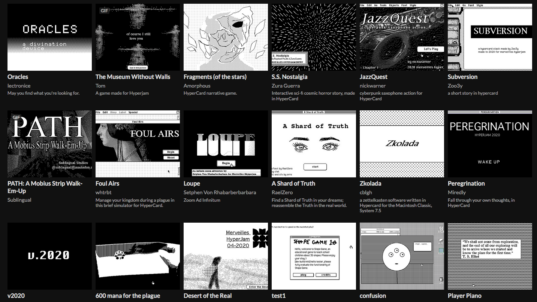Select the Peregrination cover thumbnail
This screenshot has width=537, height=302.
click(x=490, y=144)
